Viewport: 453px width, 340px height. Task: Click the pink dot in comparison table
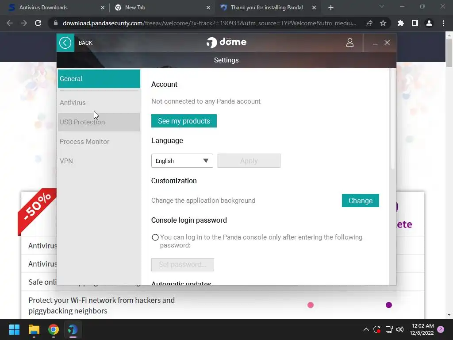coord(311,305)
